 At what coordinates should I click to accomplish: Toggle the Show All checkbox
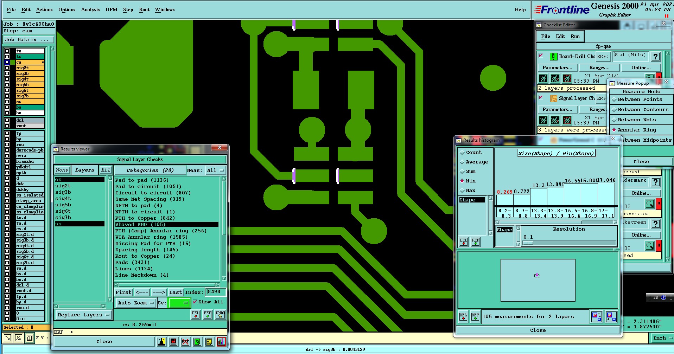[x=195, y=302]
